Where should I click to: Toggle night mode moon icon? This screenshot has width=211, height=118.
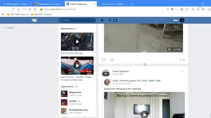pos(187,9)
